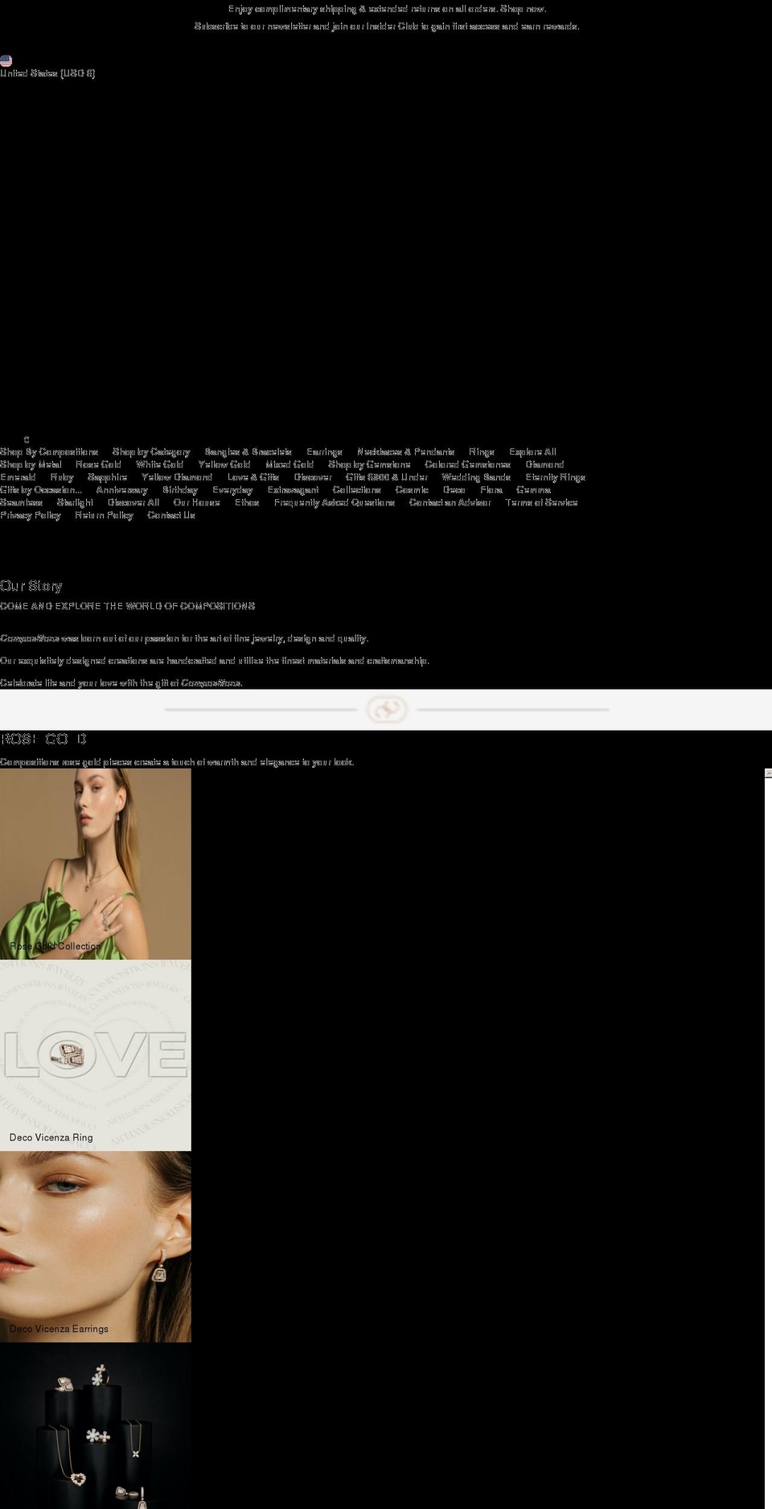This screenshot has width=772, height=1509.
Task: Click the Our Story heading
Action: click(31, 586)
